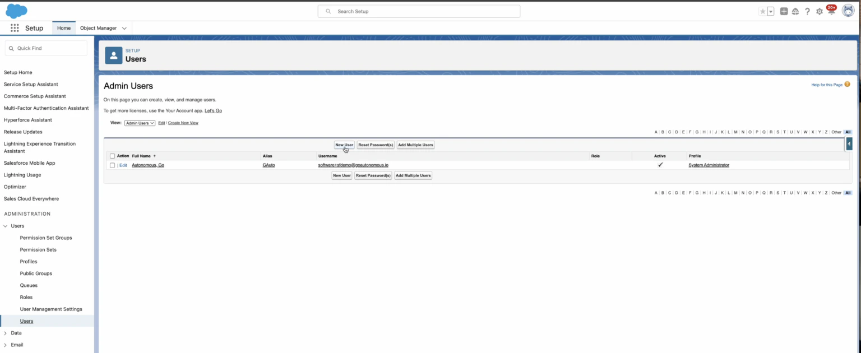Open Help for this Page link
The height and width of the screenshot is (353, 861).
coord(827,85)
